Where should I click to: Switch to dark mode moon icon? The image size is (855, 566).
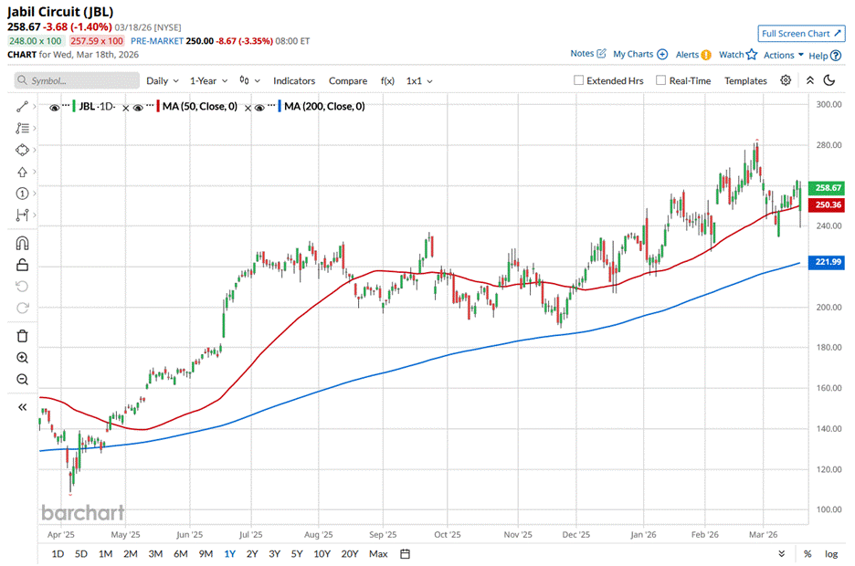(x=829, y=80)
